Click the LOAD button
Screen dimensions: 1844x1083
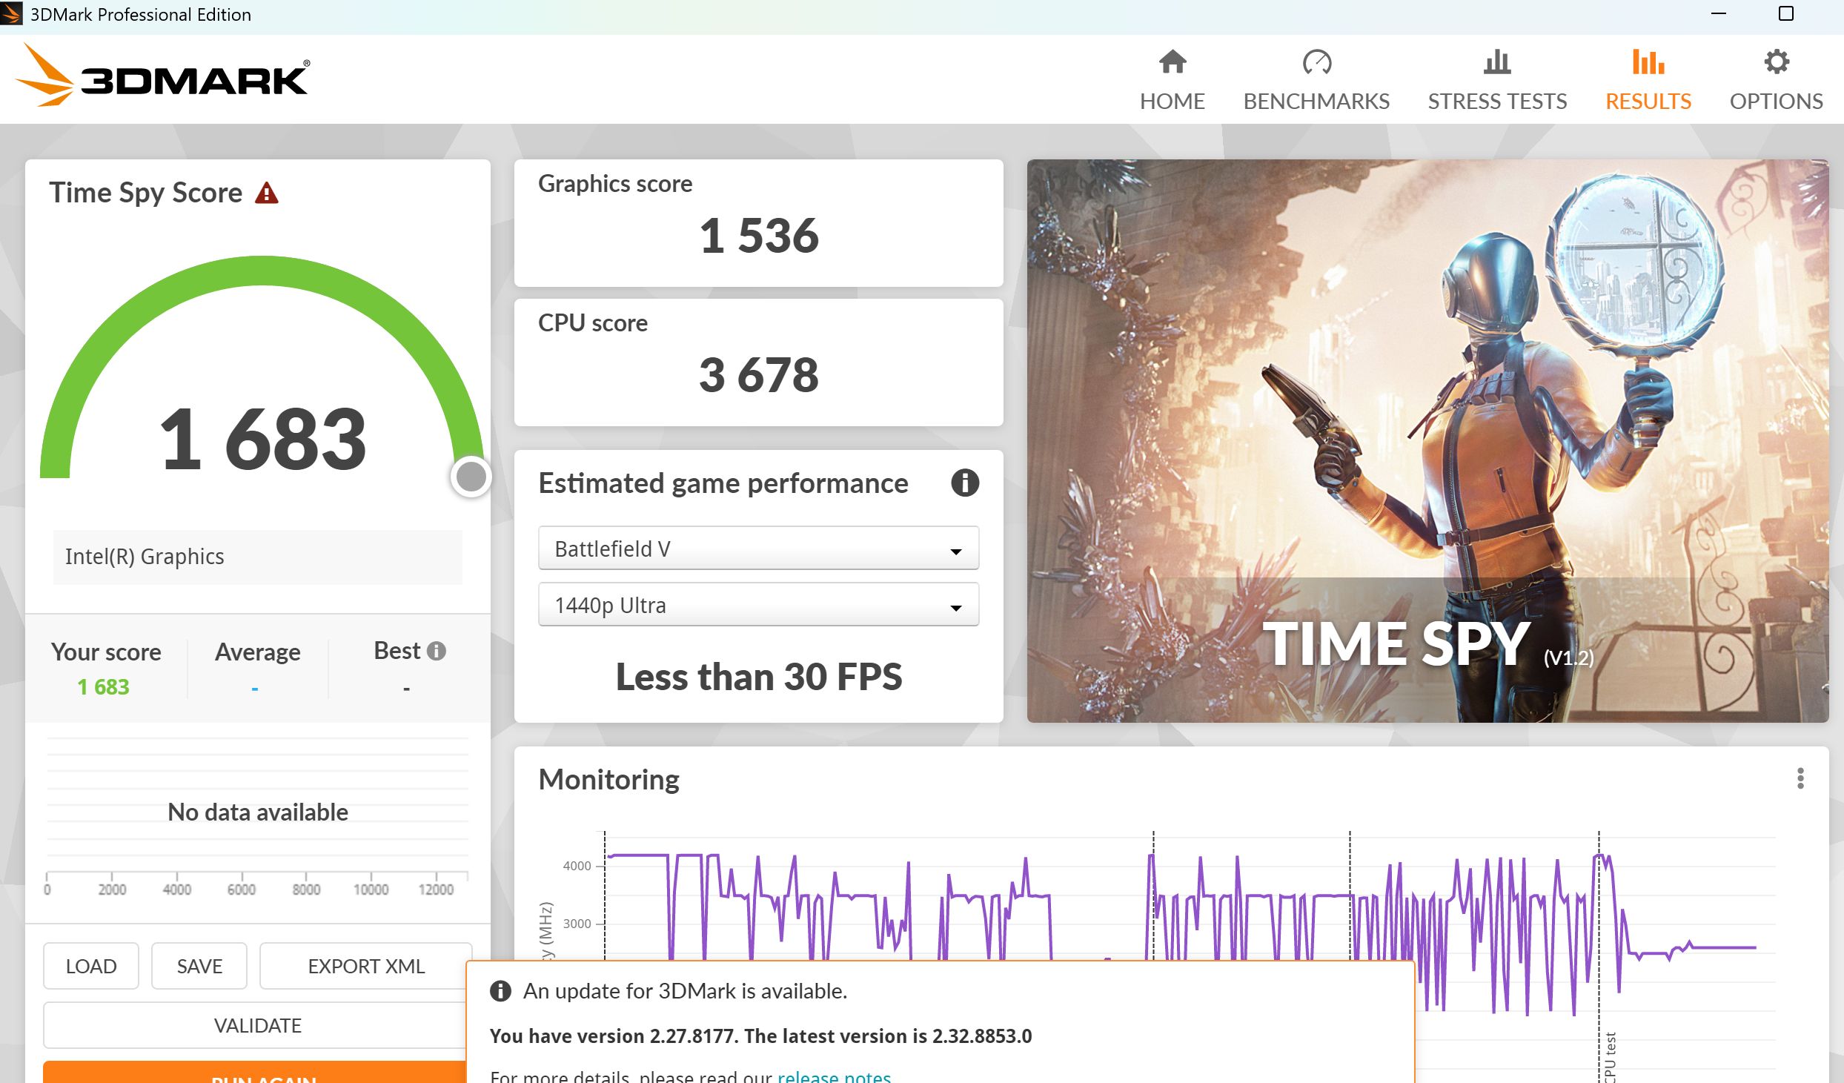91,966
